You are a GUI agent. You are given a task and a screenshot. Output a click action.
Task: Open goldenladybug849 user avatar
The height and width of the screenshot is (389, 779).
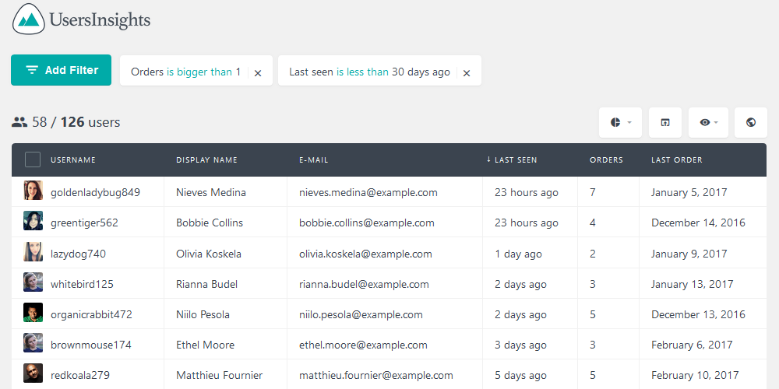pos(33,191)
